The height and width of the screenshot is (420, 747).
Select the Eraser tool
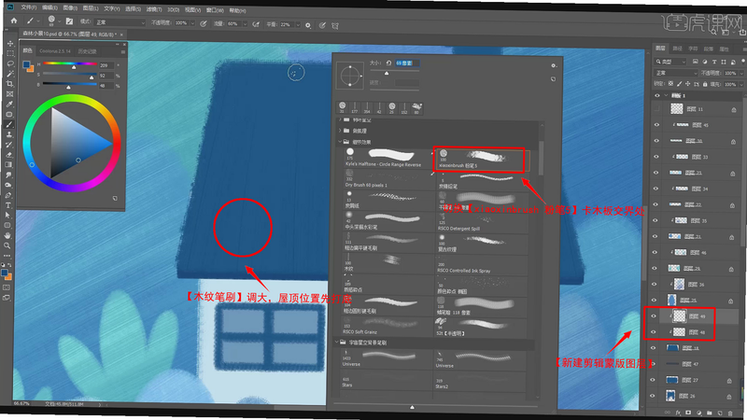coord(8,155)
